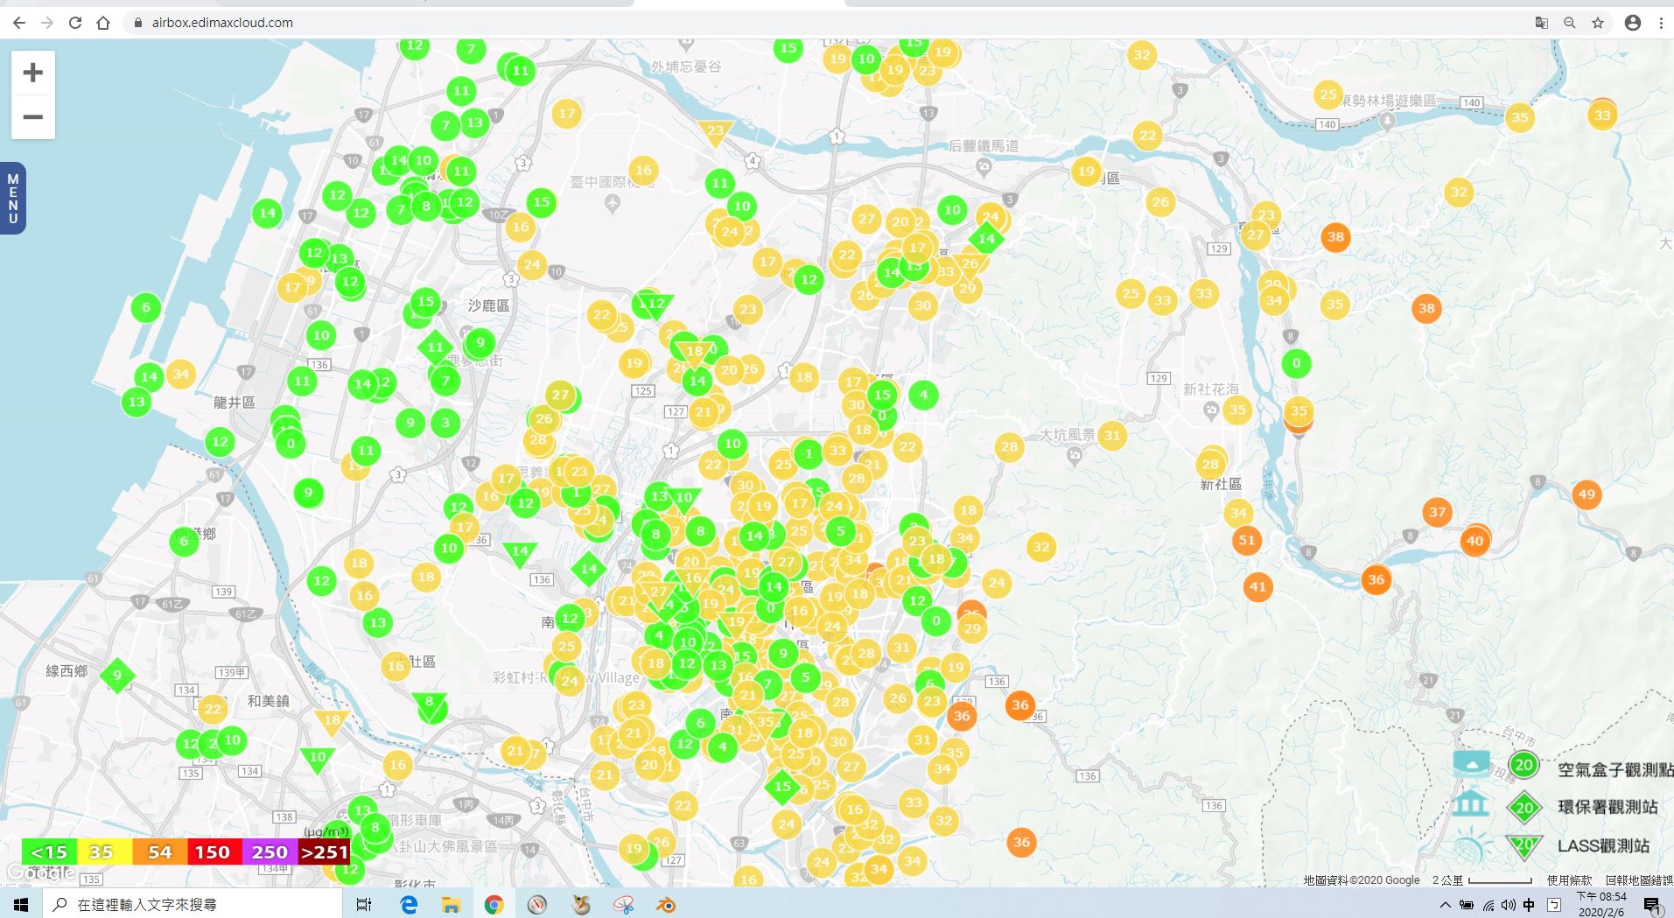Launch Microsoft Edge from the taskbar
1674x918 pixels.
coord(409,904)
